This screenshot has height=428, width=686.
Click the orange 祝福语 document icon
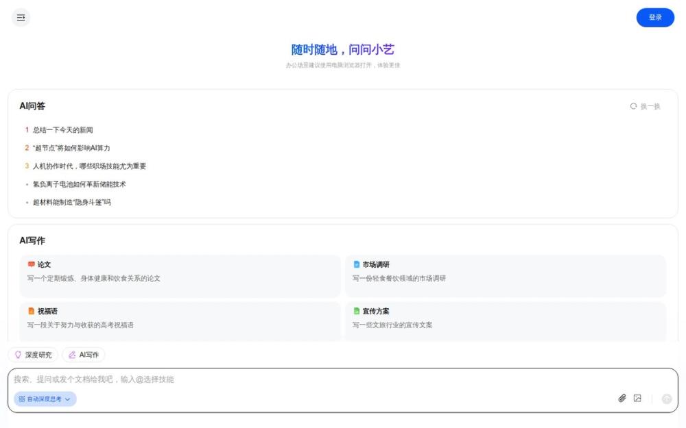coord(31,311)
